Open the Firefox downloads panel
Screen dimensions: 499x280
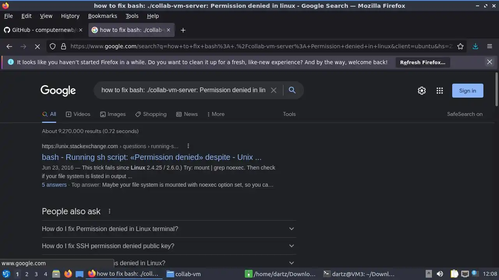coord(476,46)
